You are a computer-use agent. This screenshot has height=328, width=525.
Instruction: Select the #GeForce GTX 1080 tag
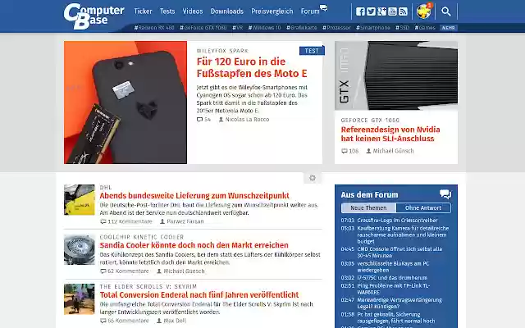[203, 27]
